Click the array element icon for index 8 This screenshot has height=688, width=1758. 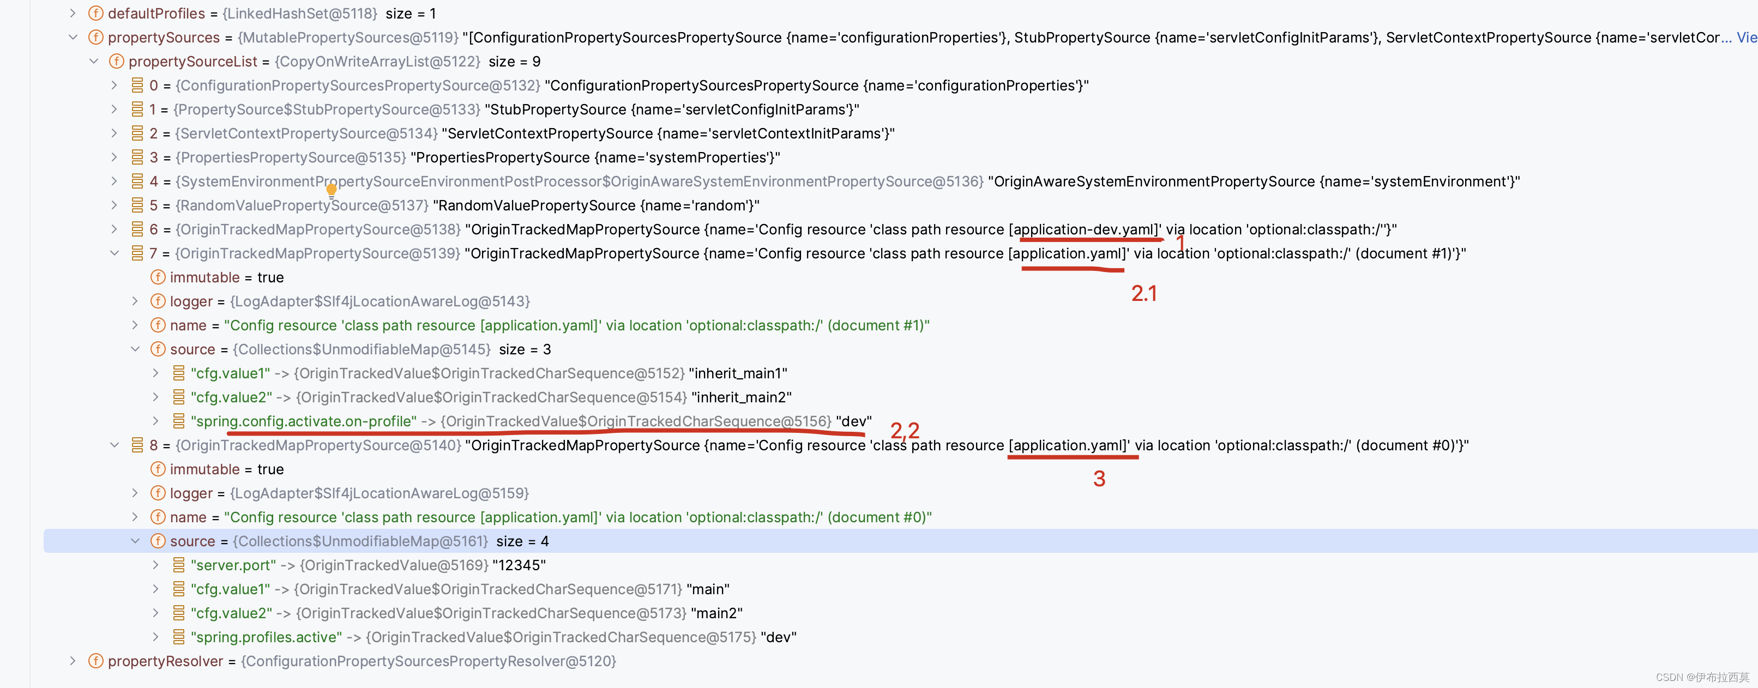pyautogui.click(x=137, y=445)
